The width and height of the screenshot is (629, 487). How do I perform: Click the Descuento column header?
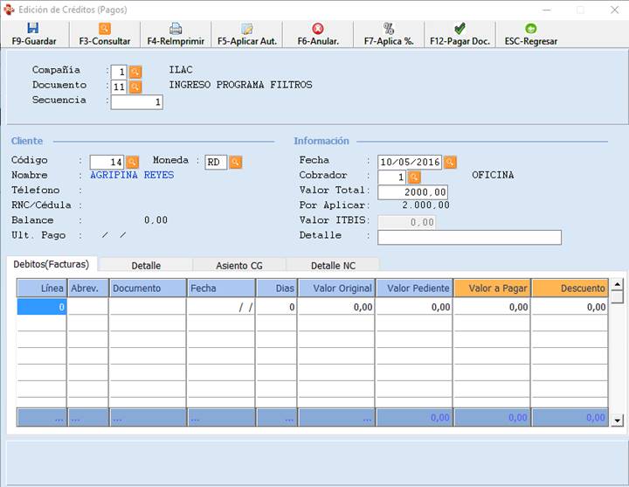tap(570, 289)
